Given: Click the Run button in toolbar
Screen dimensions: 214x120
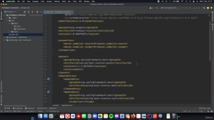Looking at the screenshot, I should [x=183, y=8].
